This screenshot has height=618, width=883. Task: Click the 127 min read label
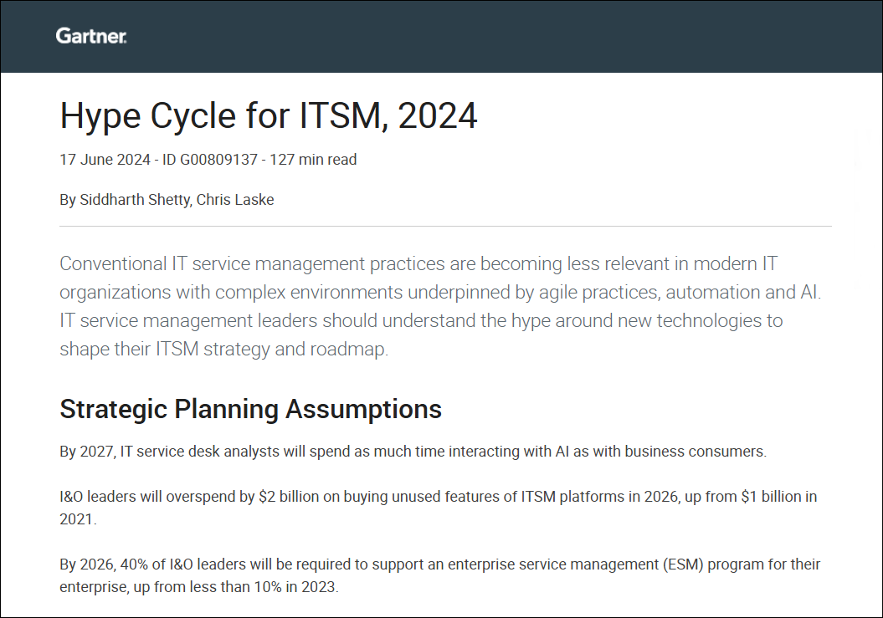coord(314,160)
